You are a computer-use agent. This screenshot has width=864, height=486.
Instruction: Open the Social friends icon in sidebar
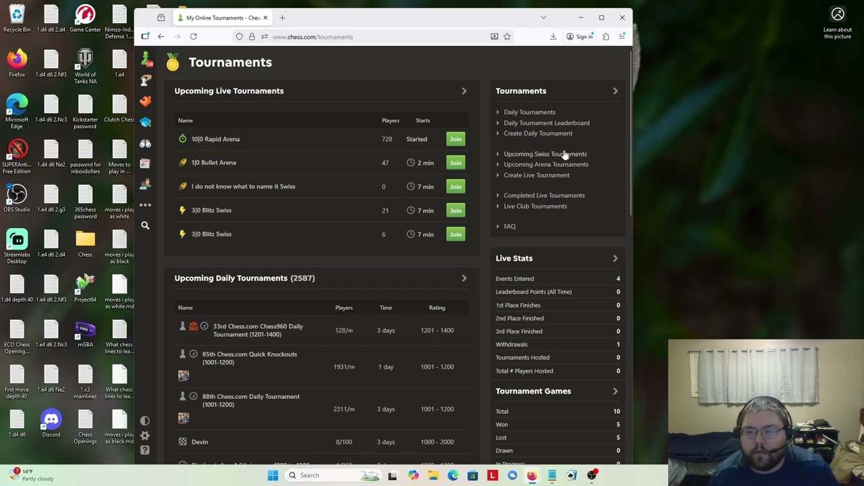tap(145, 184)
